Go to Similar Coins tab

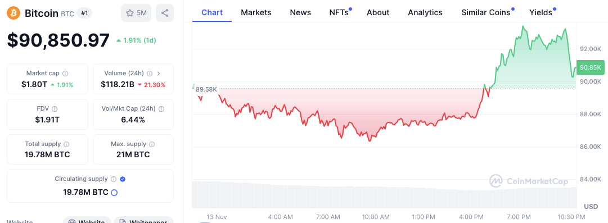pyautogui.click(x=487, y=12)
